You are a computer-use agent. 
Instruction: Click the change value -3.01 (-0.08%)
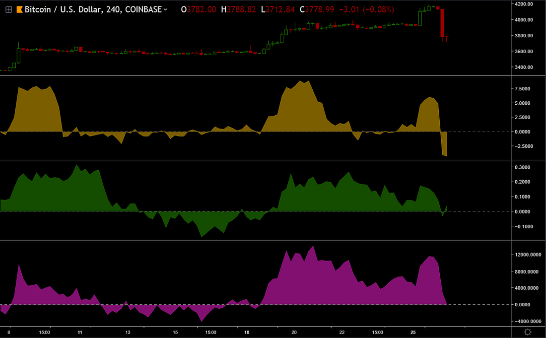click(x=366, y=9)
